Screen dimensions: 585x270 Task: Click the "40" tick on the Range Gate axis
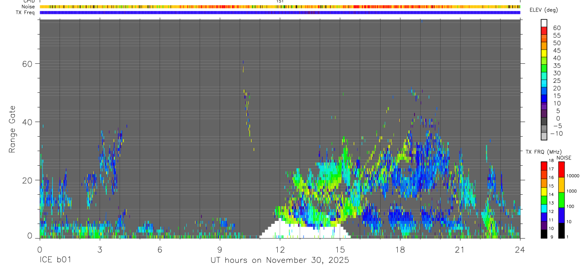pos(27,122)
